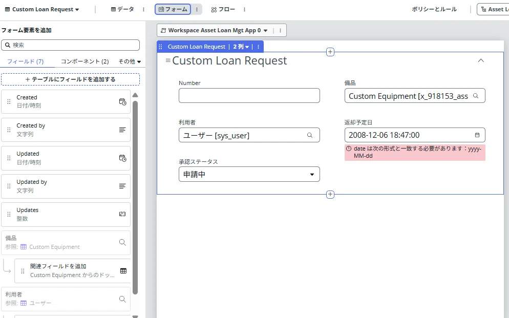The width and height of the screenshot is (509, 318).
Task: Click the 検索 search field
Action: (x=71, y=45)
